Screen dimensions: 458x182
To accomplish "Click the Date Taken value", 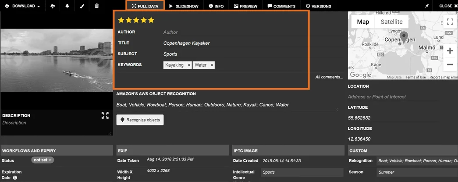I will [170, 160].
